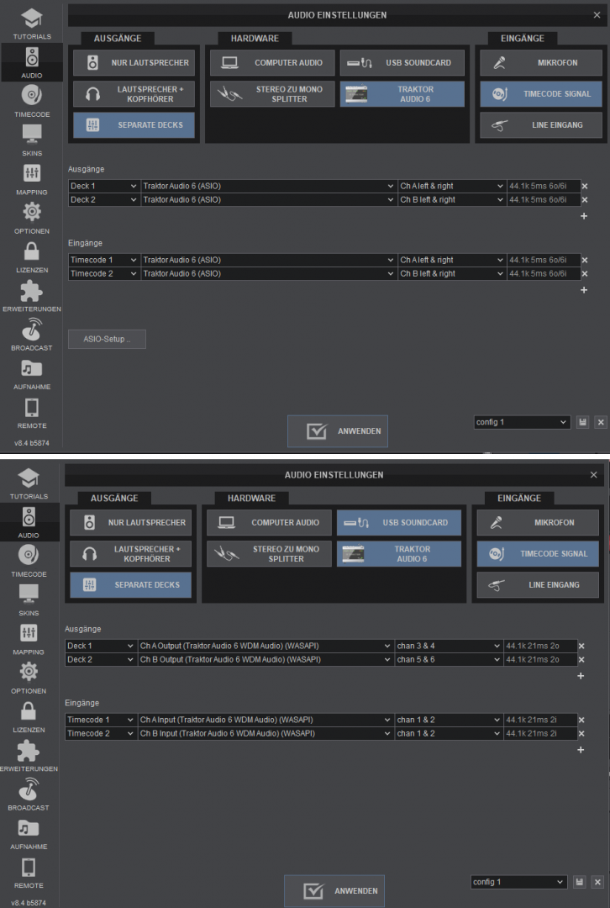Enable Mikrofon input in lower window

click(x=538, y=522)
